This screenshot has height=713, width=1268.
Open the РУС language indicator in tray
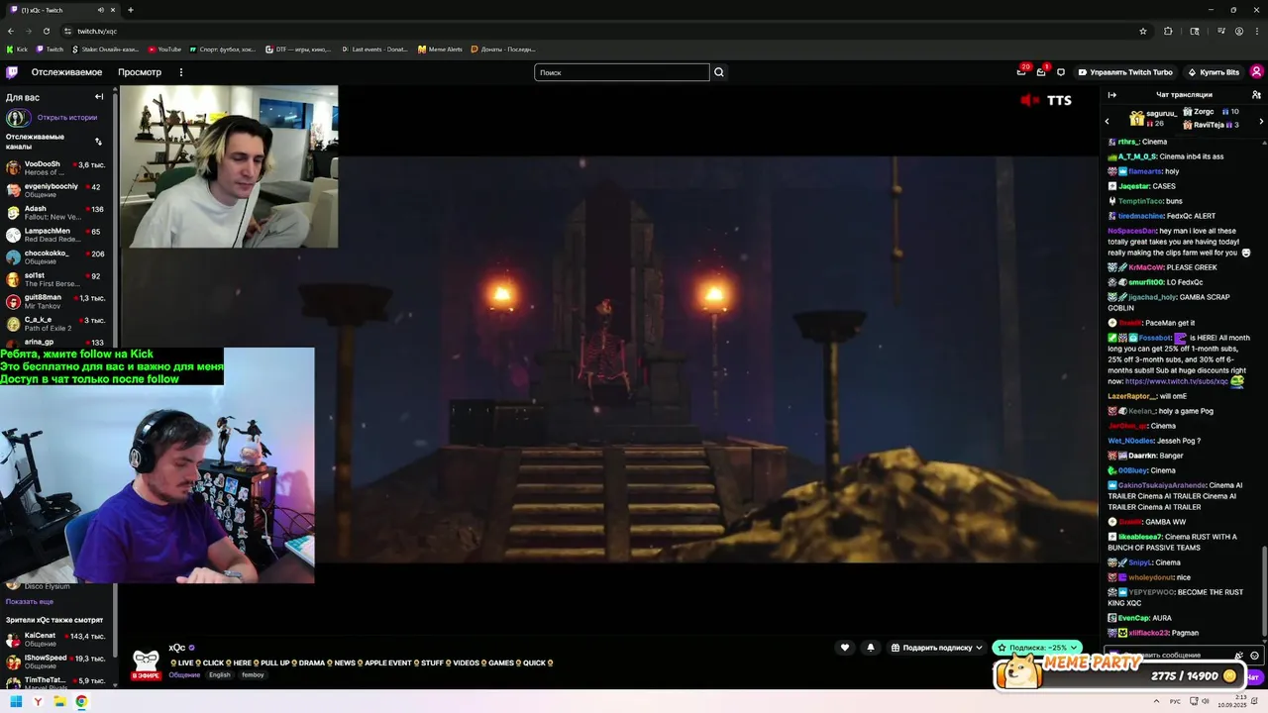coord(1176,701)
